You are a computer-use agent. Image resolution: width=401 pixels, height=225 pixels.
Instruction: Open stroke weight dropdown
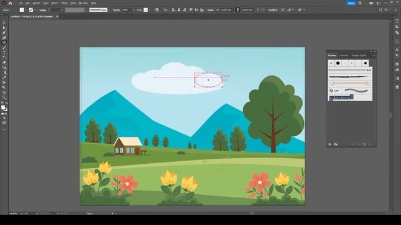62,10
